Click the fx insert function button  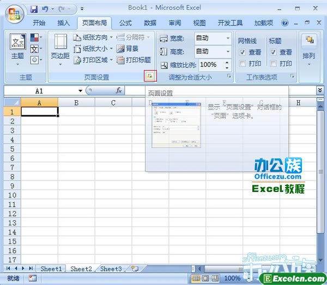click(x=119, y=91)
